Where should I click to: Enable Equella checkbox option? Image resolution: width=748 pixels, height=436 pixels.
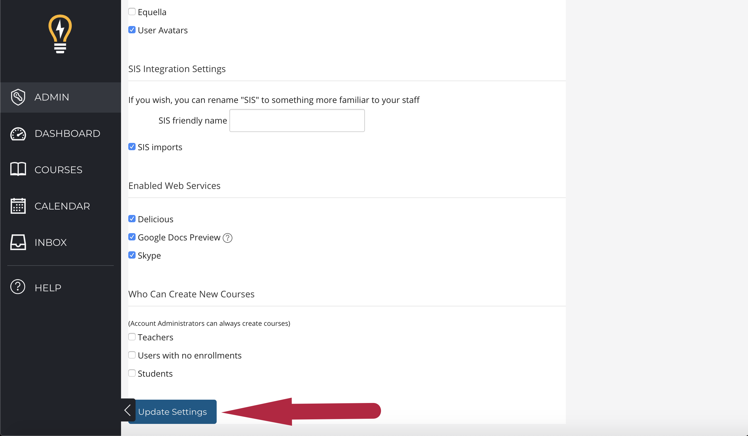coord(132,12)
